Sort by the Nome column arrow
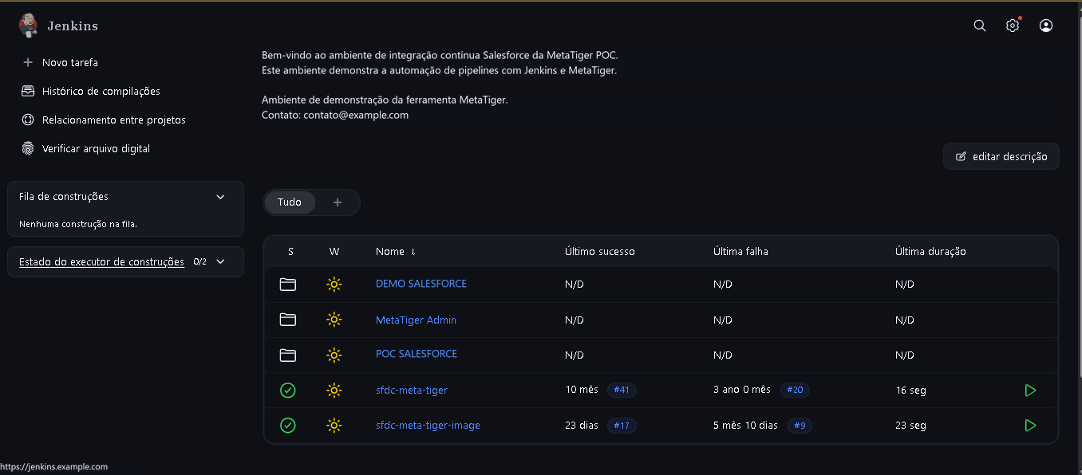The width and height of the screenshot is (1082, 475). pos(413,252)
